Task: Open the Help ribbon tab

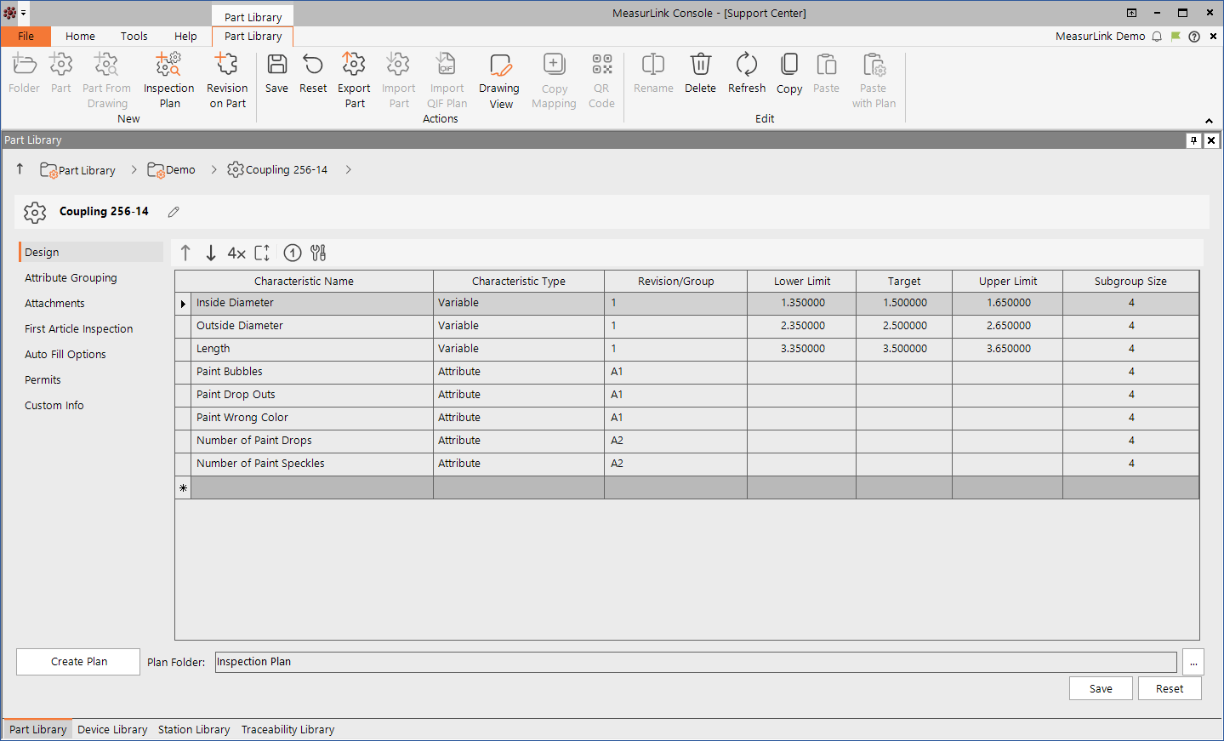Action: pyautogui.click(x=185, y=36)
